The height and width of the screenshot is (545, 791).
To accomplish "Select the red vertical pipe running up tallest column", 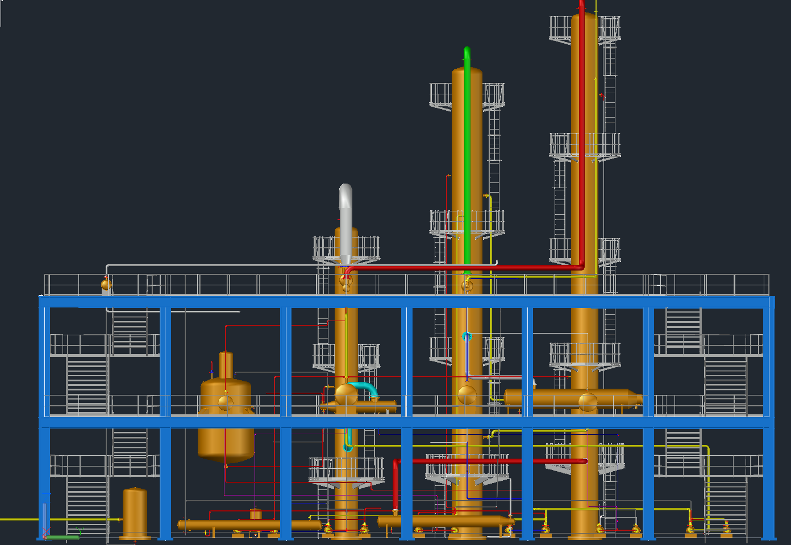I will coord(581,136).
